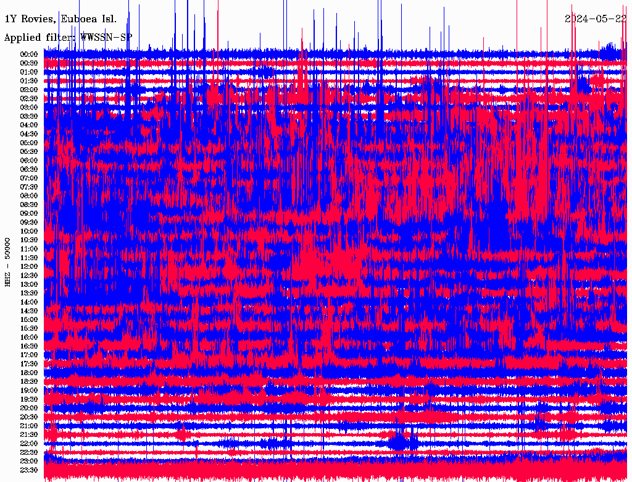Select the 00:30 time label
The width and height of the screenshot is (632, 482).
[29, 64]
